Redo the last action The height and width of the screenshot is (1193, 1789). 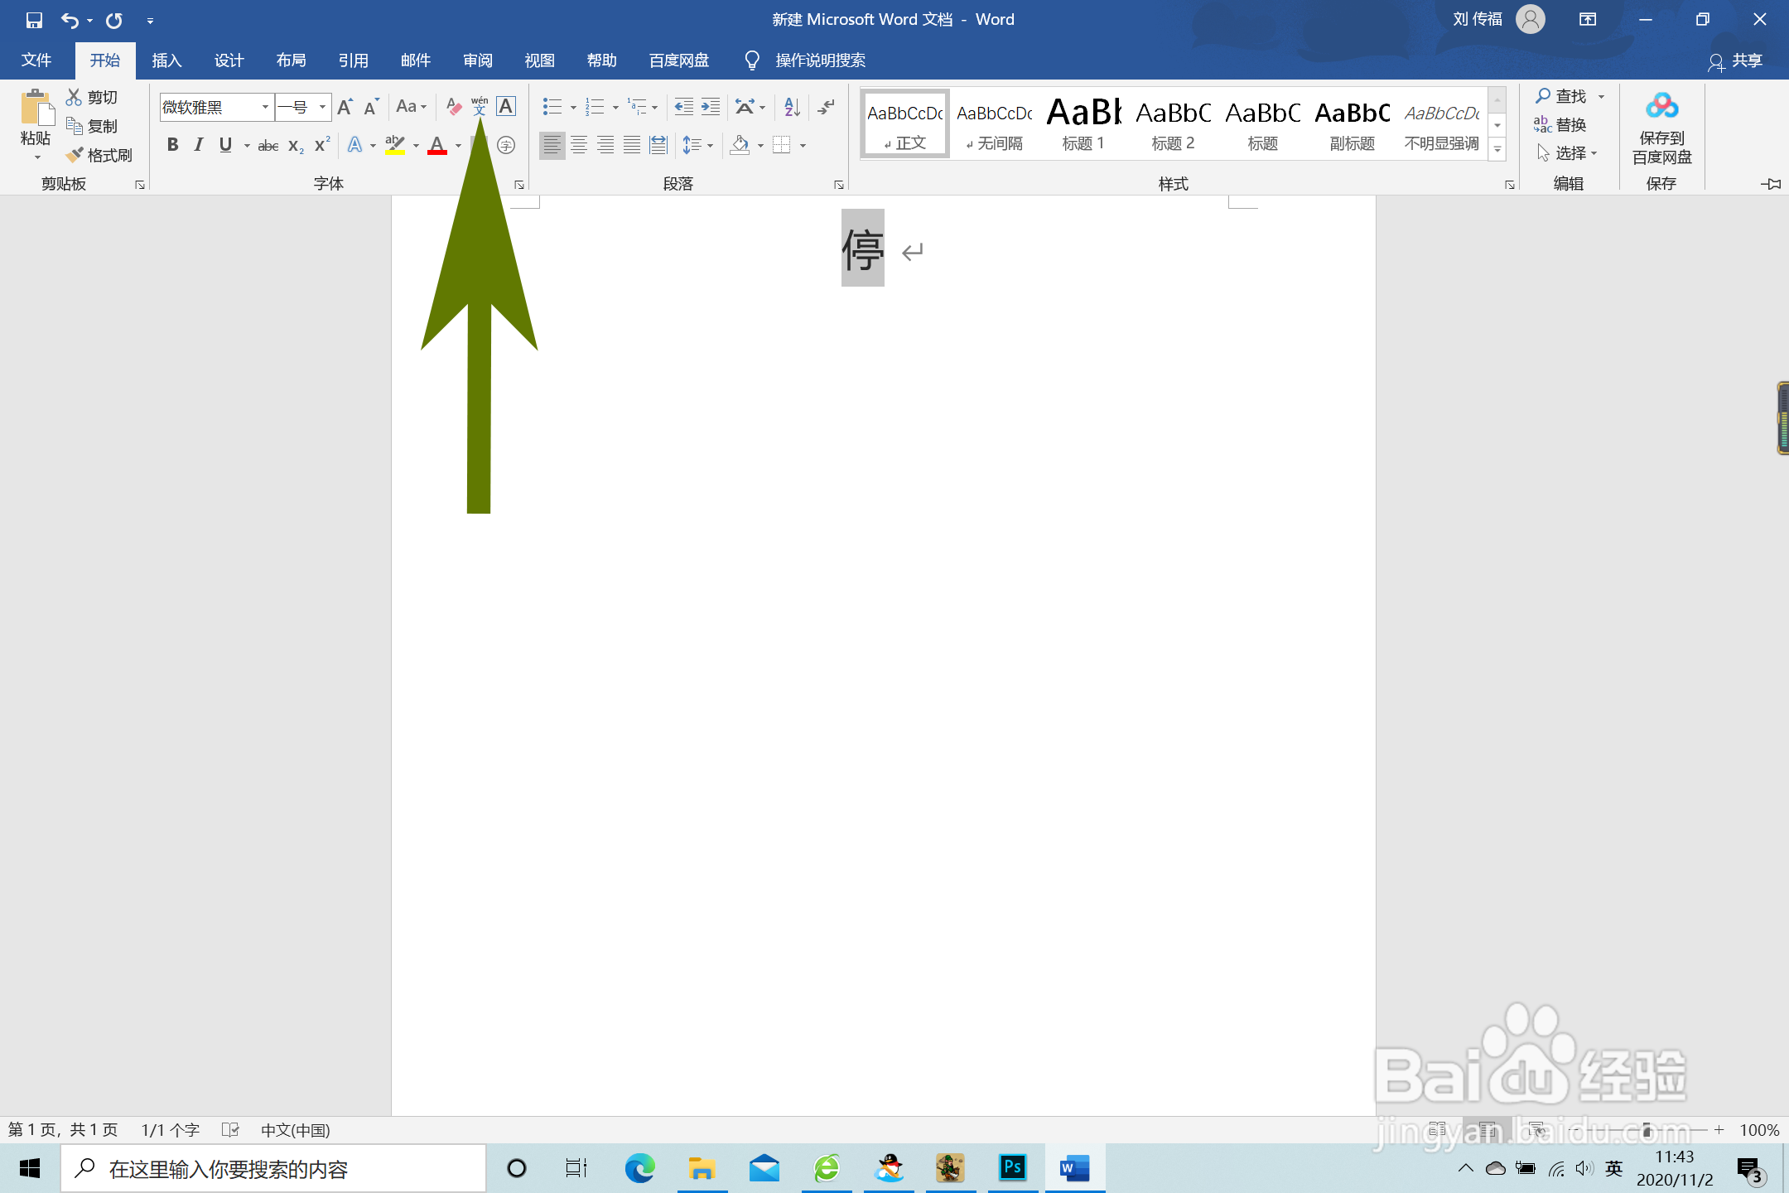(114, 20)
